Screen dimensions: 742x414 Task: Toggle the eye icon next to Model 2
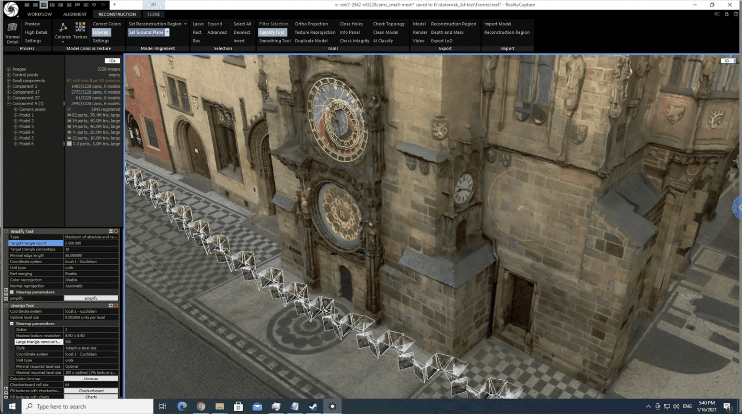point(69,121)
